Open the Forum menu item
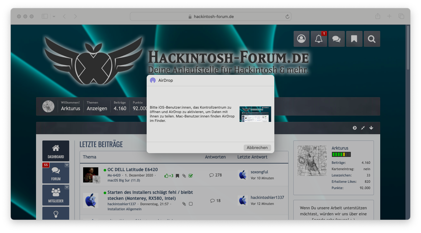 tap(56, 173)
